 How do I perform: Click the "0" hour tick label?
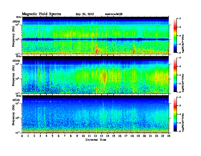22,136
